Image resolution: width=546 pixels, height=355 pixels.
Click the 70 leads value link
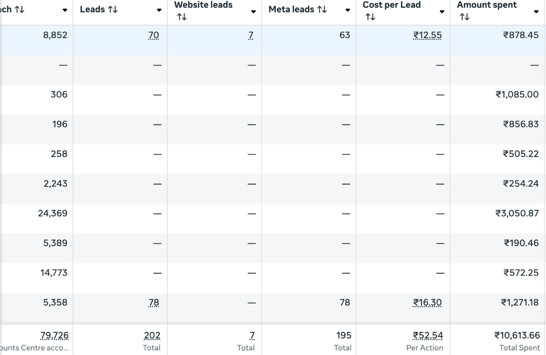154,35
